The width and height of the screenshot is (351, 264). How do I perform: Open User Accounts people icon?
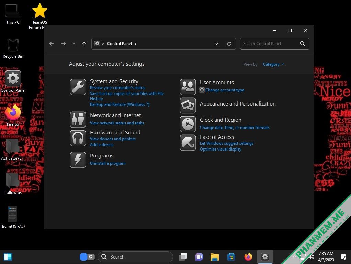point(188,87)
